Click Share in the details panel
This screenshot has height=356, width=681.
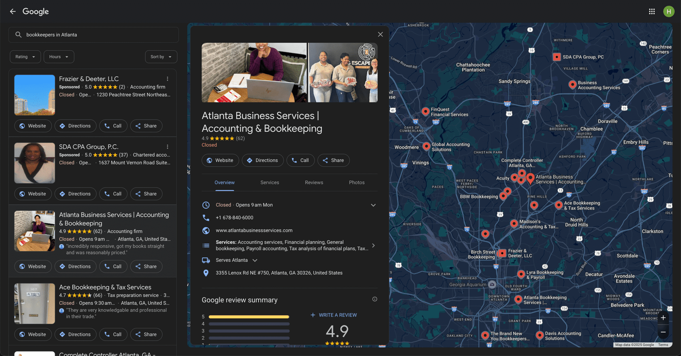coord(334,160)
